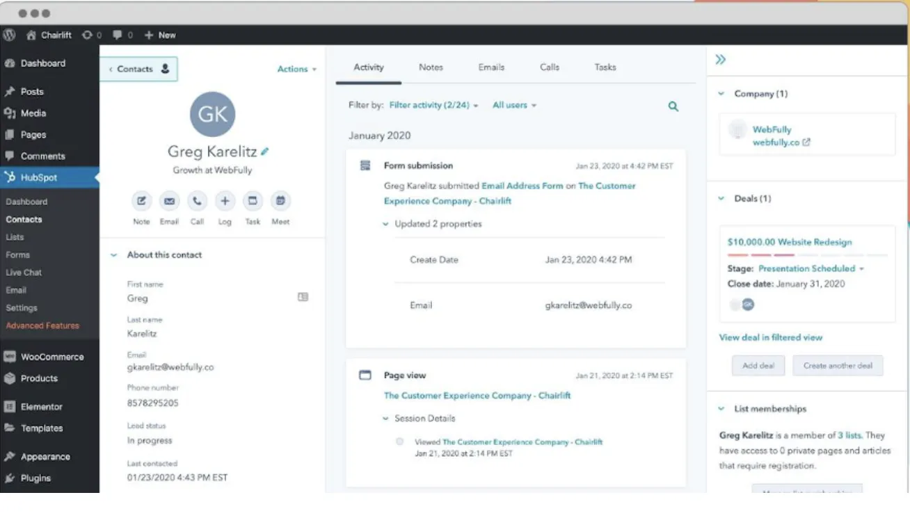Screen dimensions: 910x527
Task: Click View deal in filtered view
Action: point(771,338)
